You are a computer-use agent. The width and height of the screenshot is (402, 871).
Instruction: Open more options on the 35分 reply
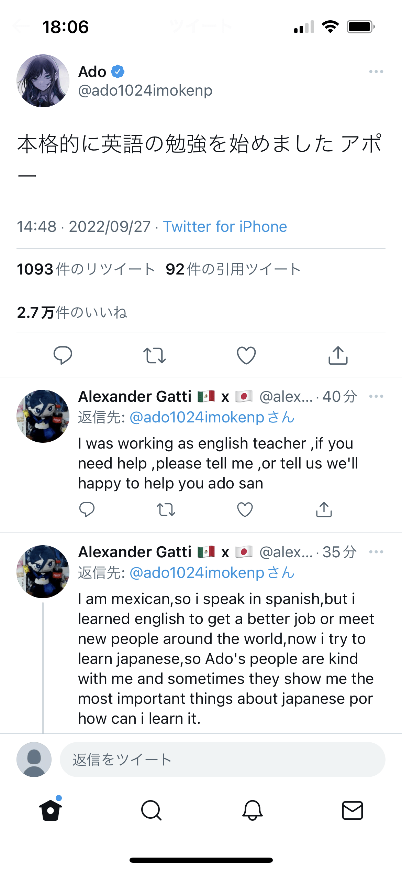tap(376, 552)
